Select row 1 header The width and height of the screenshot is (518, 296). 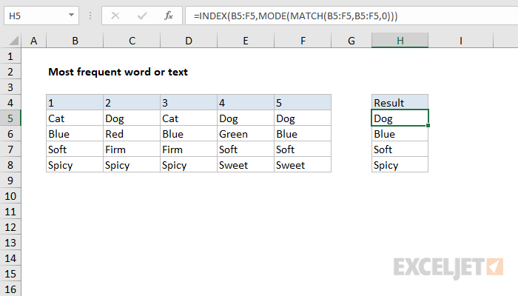click(10, 56)
